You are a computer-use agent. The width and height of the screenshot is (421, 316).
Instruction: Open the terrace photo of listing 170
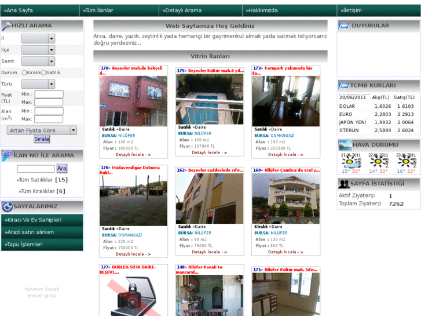(133, 201)
